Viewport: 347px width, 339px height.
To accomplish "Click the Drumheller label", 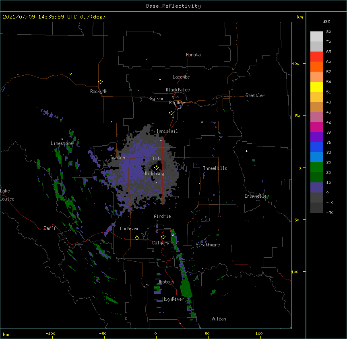I will [257, 196].
